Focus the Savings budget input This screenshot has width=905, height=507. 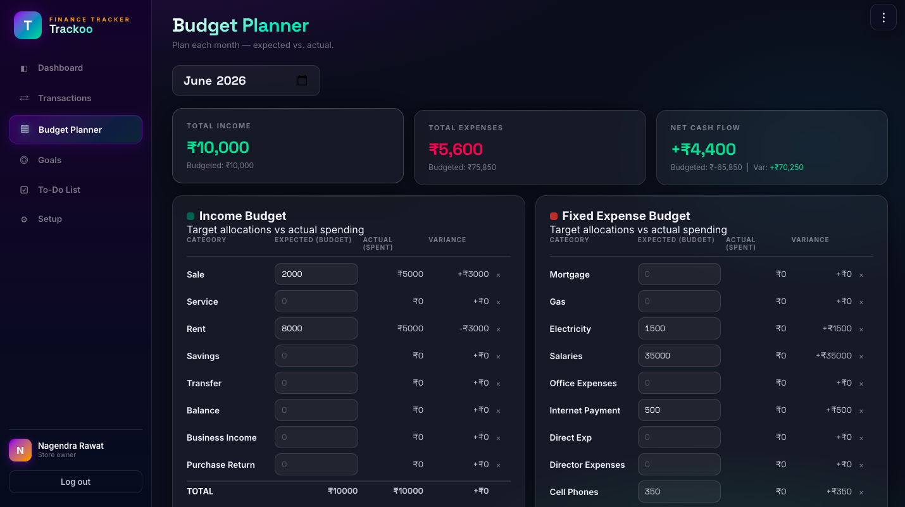(x=316, y=356)
